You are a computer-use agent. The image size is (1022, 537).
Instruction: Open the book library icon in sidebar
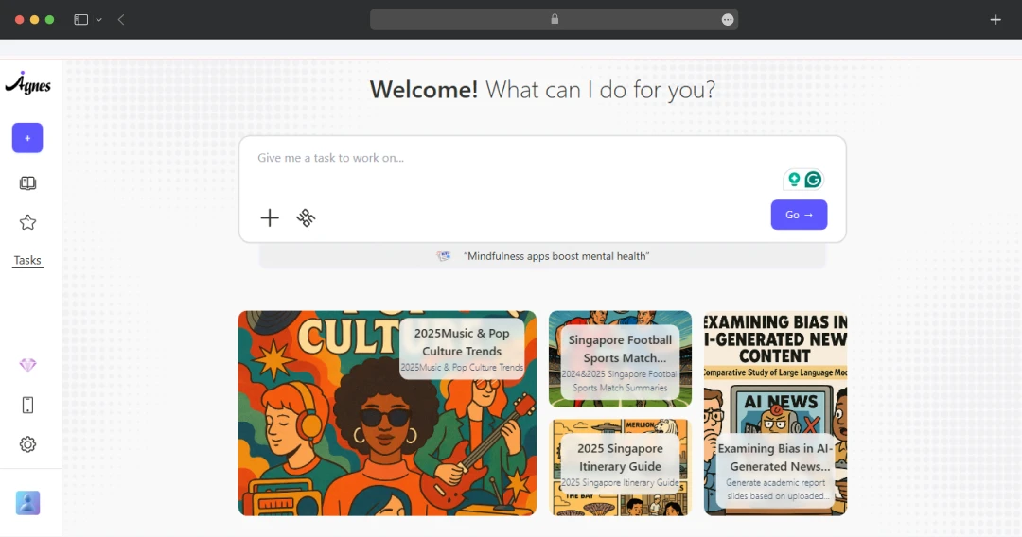tap(27, 183)
